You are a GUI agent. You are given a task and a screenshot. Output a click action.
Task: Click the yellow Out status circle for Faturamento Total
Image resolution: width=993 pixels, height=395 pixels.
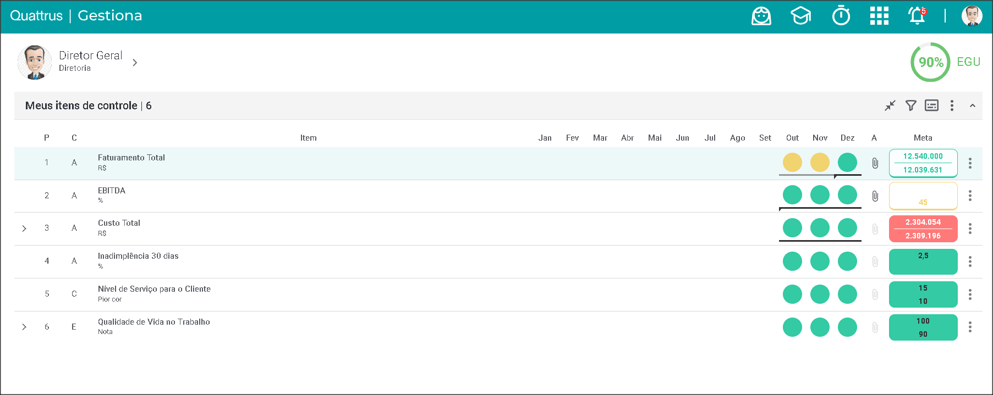pos(792,163)
